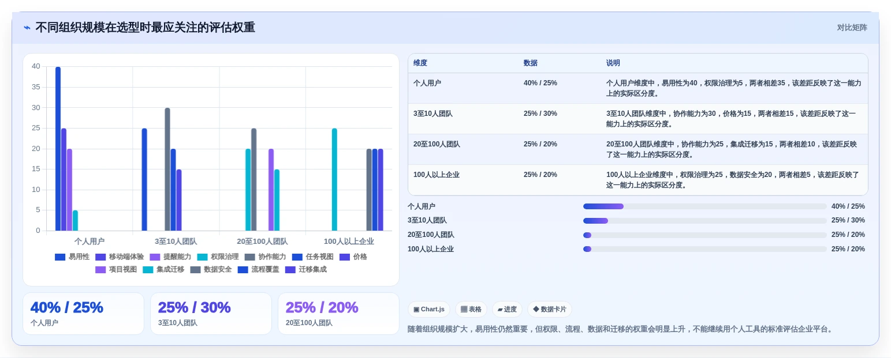Click the 100人以上企业 x-axis label on the chart
The width and height of the screenshot is (891, 358).
pos(349,242)
